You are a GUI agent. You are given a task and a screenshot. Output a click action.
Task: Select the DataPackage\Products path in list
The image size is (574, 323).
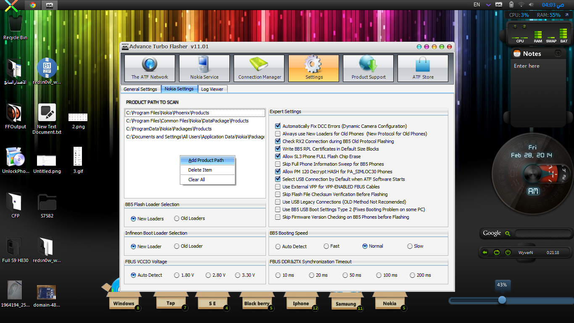(195, 121)
